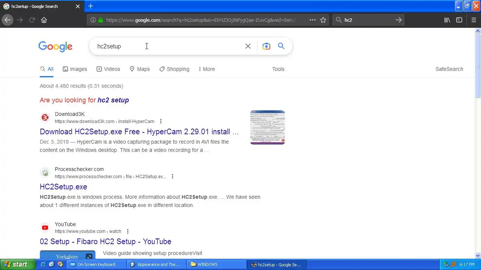Reload the page with refresh icon

pos(32,20)
